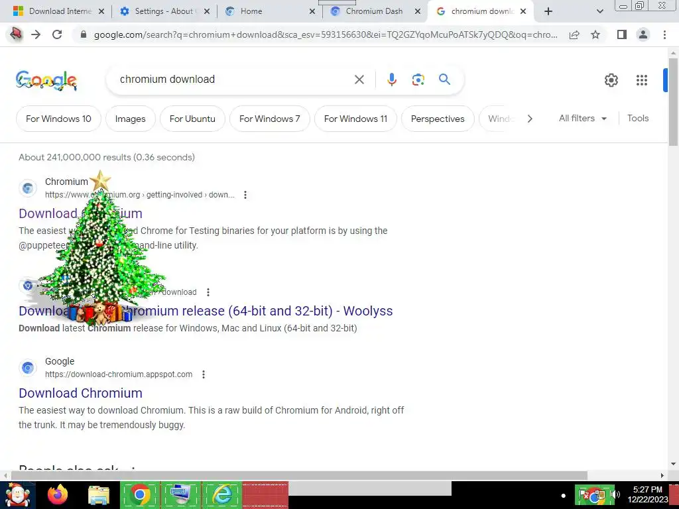Close the Chromium Dash tab

[x=418, y=11]
